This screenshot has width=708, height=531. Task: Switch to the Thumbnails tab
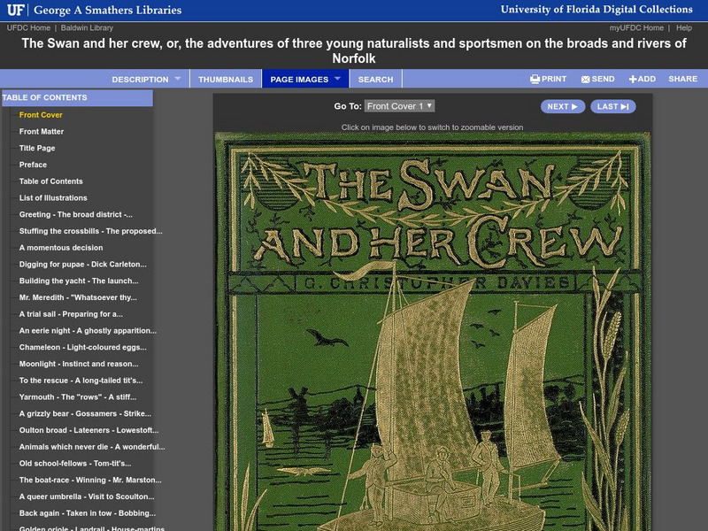225,79
